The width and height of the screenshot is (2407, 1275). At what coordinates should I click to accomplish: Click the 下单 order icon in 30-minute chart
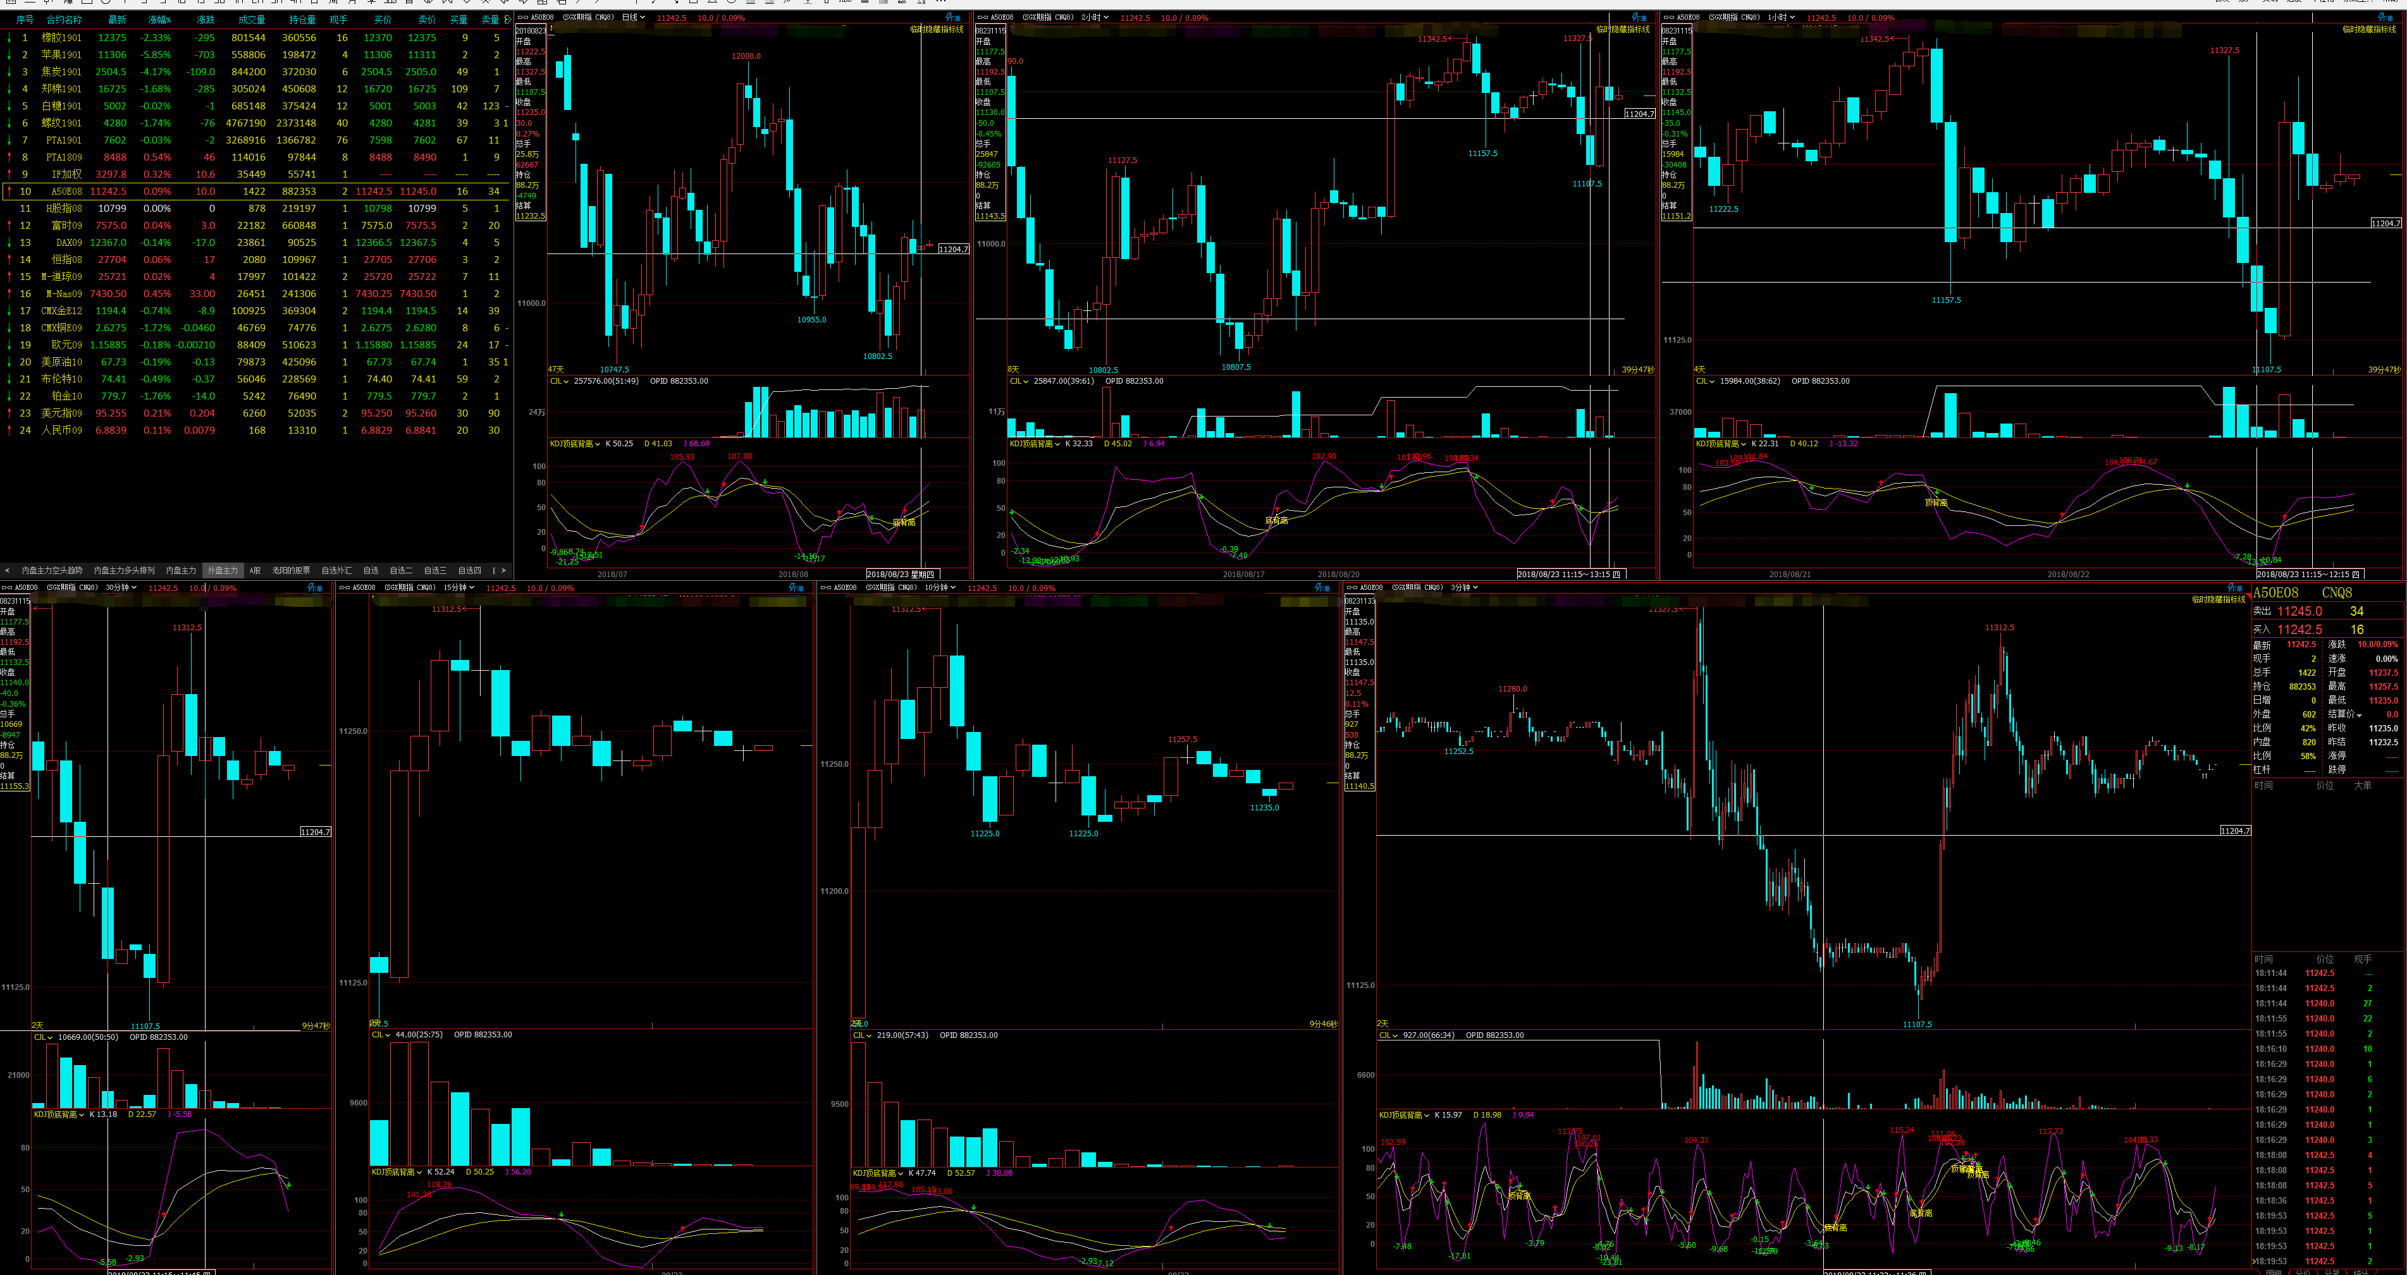point(315,587)
